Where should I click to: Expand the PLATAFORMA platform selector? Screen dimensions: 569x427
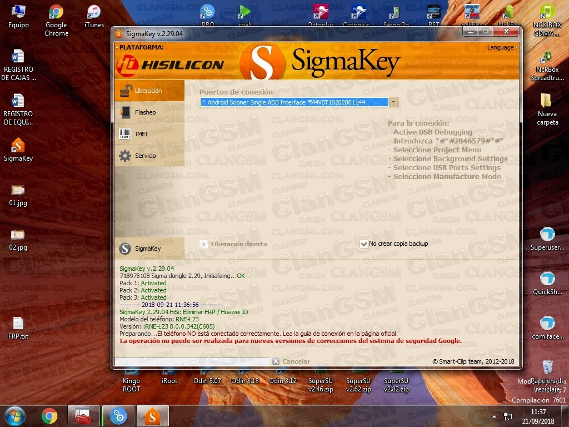point(139,47)
